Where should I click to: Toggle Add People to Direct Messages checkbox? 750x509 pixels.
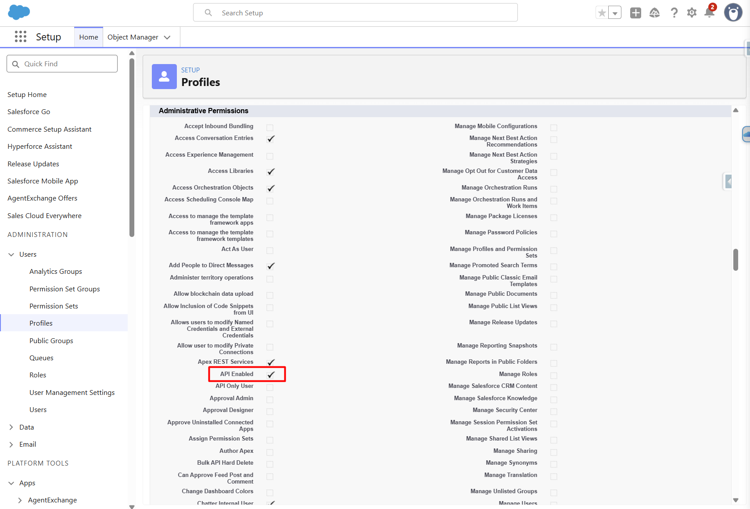pyautogui.click(x=271, y=266)
